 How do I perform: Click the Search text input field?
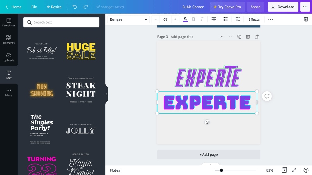tap(61, 22)
